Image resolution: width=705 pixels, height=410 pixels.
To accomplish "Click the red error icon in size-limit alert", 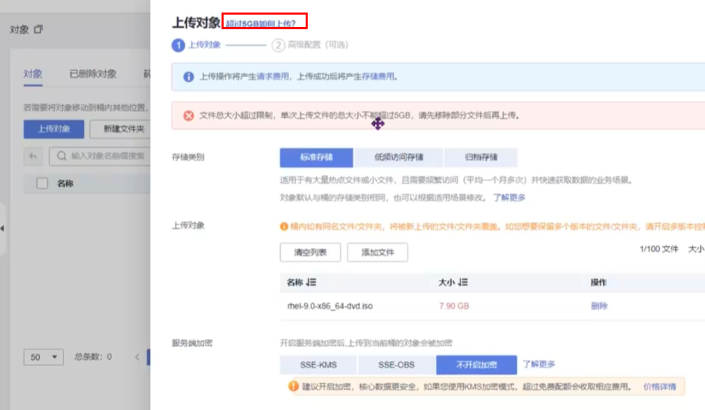I will pyautogui.click(x=188, y=116).
